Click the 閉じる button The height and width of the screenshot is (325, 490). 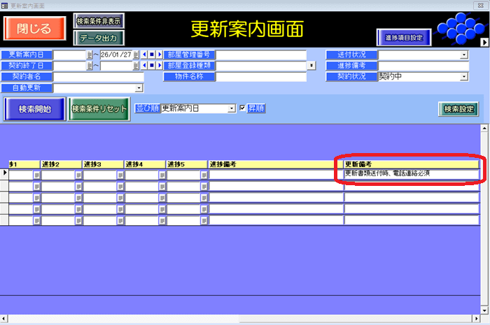(34, 28)
